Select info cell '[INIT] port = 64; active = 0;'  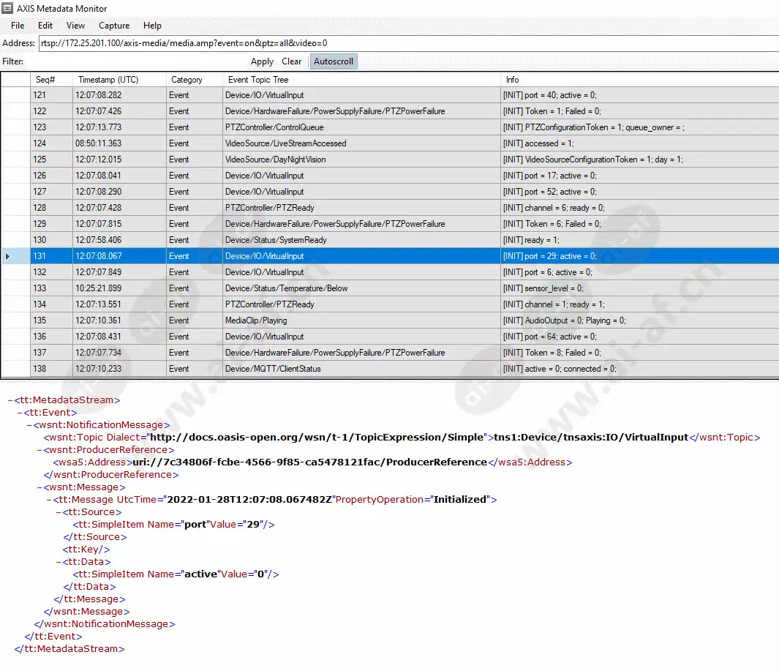(640, 337)
